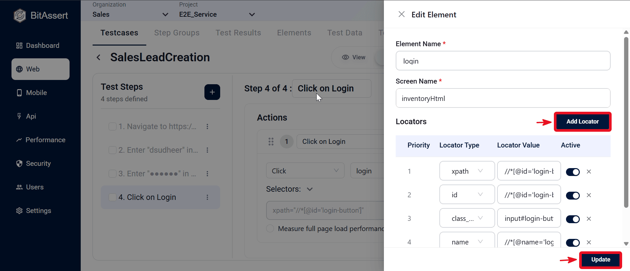Image resolution: width=630 pixels, height=271 pixels.
Task: Go back from SalesLeadCreation testcase
Action: [x=98, y=57]
